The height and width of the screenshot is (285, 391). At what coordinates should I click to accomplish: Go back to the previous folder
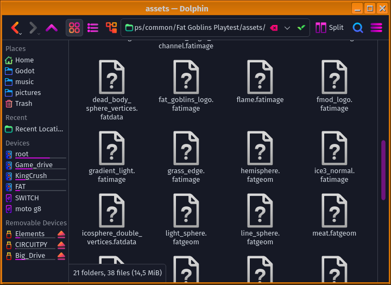[x=15, y=28]
